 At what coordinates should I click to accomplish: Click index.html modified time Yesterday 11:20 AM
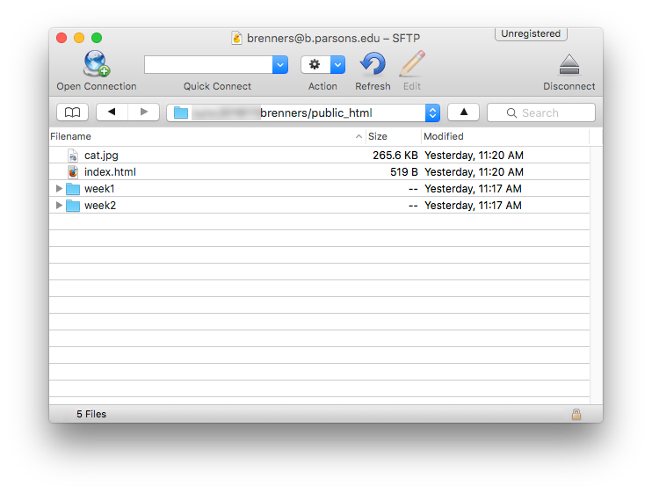(x=474, y=172)
